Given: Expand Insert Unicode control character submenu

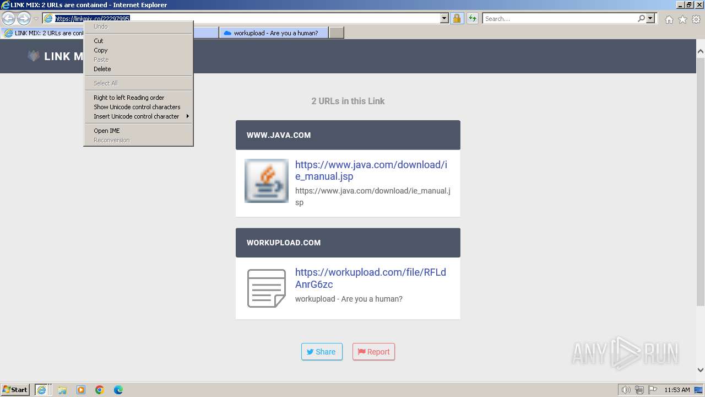Looking at the screenshot, I should pyautogui.click(x=138, y=116).
